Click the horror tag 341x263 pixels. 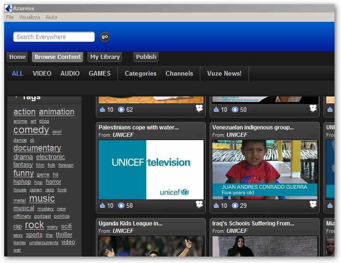pos(53,182)
